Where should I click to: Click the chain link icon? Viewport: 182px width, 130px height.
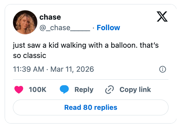pos(109,90)
